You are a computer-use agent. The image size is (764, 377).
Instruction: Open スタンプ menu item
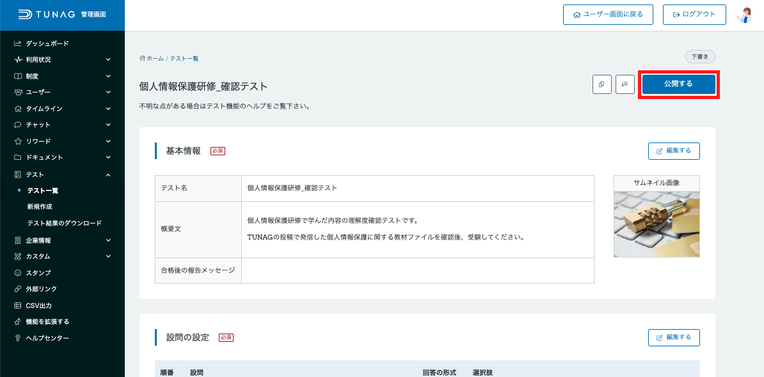click(x=38, y=273)
